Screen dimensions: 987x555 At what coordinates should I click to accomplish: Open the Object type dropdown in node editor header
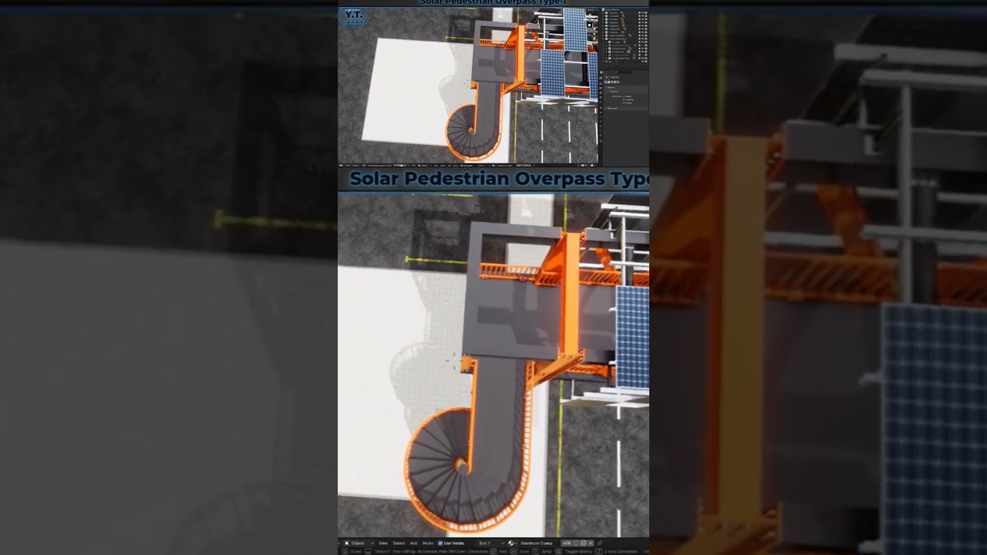pyautogui.click(x=358, y=543)
